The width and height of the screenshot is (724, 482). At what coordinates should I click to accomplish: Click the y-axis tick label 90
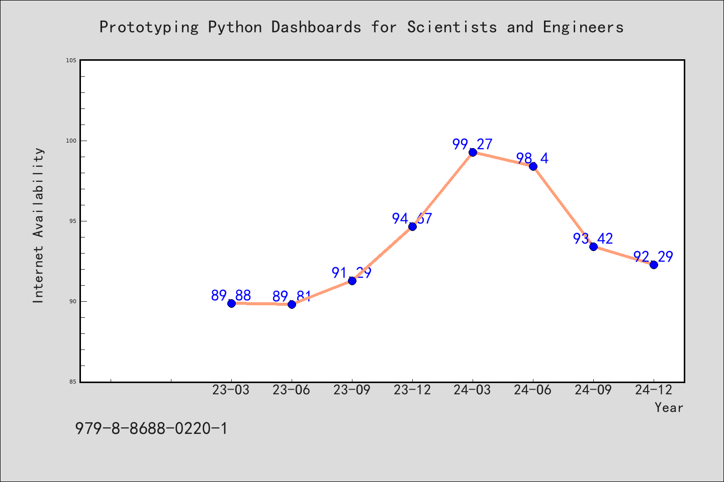(73, 301)
